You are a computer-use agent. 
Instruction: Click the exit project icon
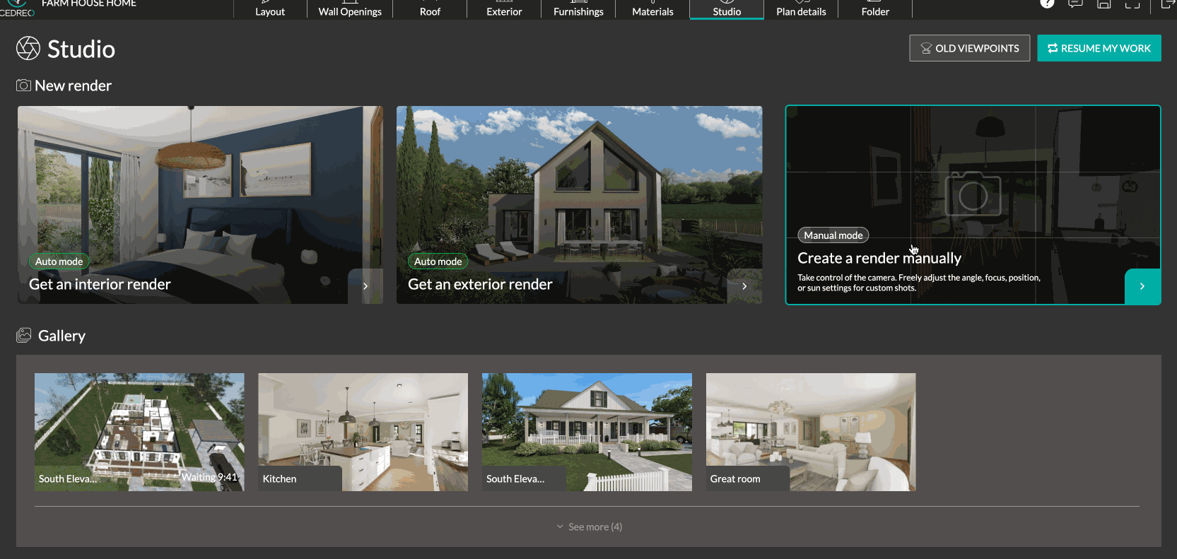tap(1168, 4)
